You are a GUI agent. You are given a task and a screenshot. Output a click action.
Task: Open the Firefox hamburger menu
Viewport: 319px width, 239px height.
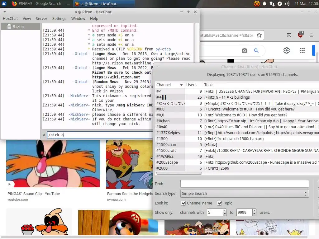pos(312,35)
